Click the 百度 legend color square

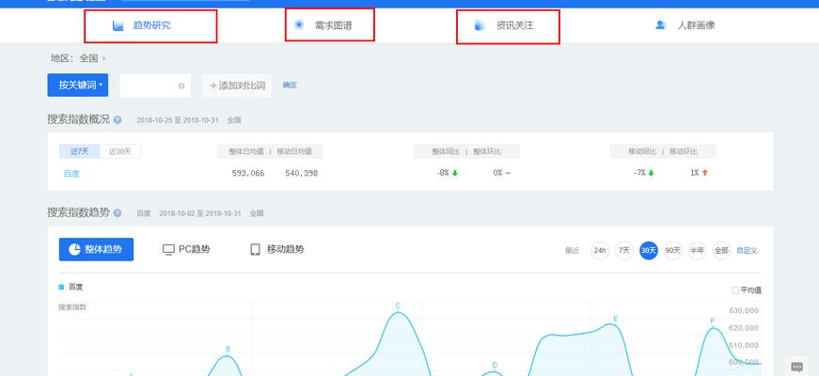tap(61, 287)
